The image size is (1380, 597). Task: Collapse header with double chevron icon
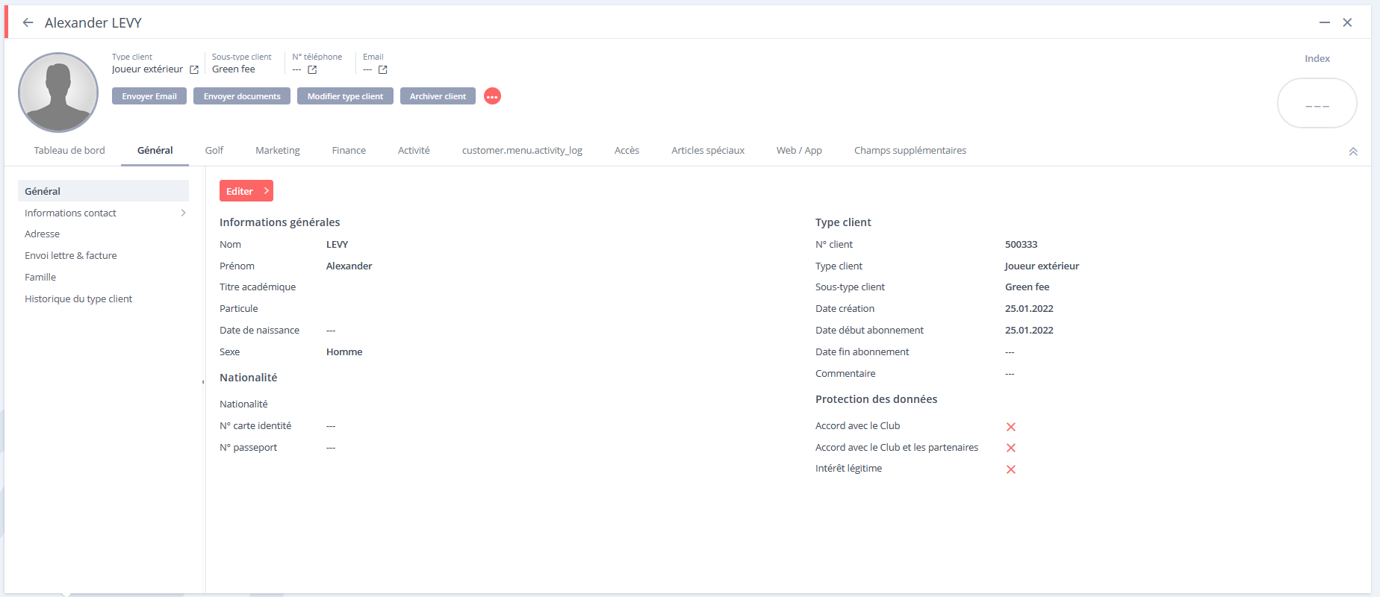coord(1353,151)
